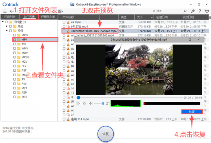
Task: Select the M2V folder icon
Action: [19, 62]
